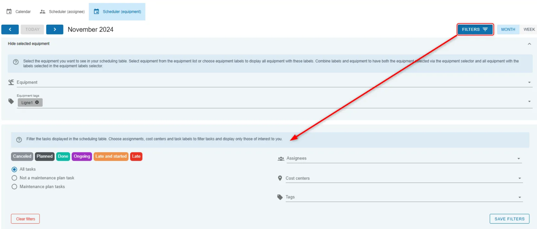Open the Assignees dropdown
This screenshot has width=537, height=229.
point(404,158)
